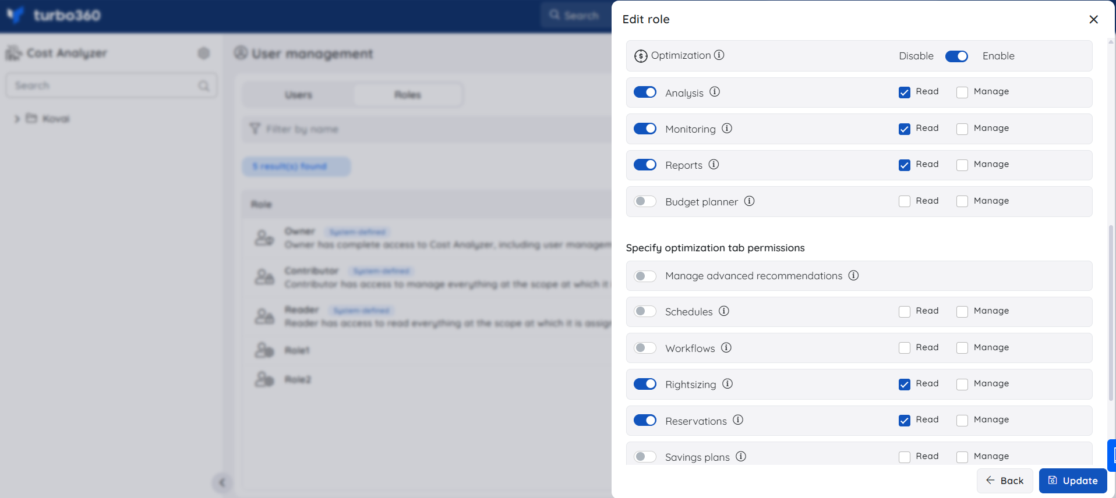Image resolution: width=1116 pixels, height=498 pixels.
Task: Check the Analysis Manage checkbox
Action: coord(962,93)
